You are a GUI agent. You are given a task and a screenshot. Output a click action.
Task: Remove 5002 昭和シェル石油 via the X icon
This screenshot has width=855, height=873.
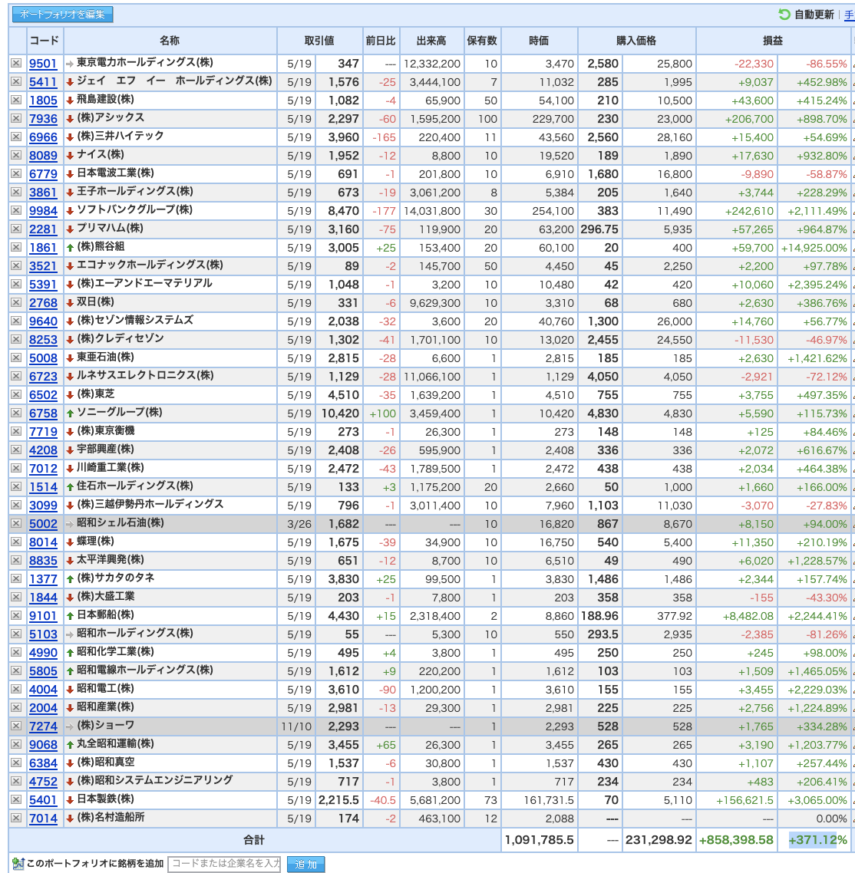pyautogui.click(x=16, y=523)
